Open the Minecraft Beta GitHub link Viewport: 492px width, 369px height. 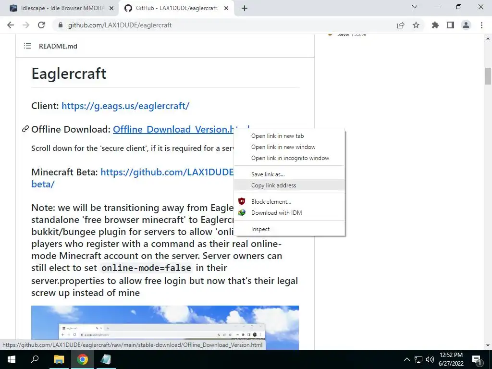[x=167, y=172]
